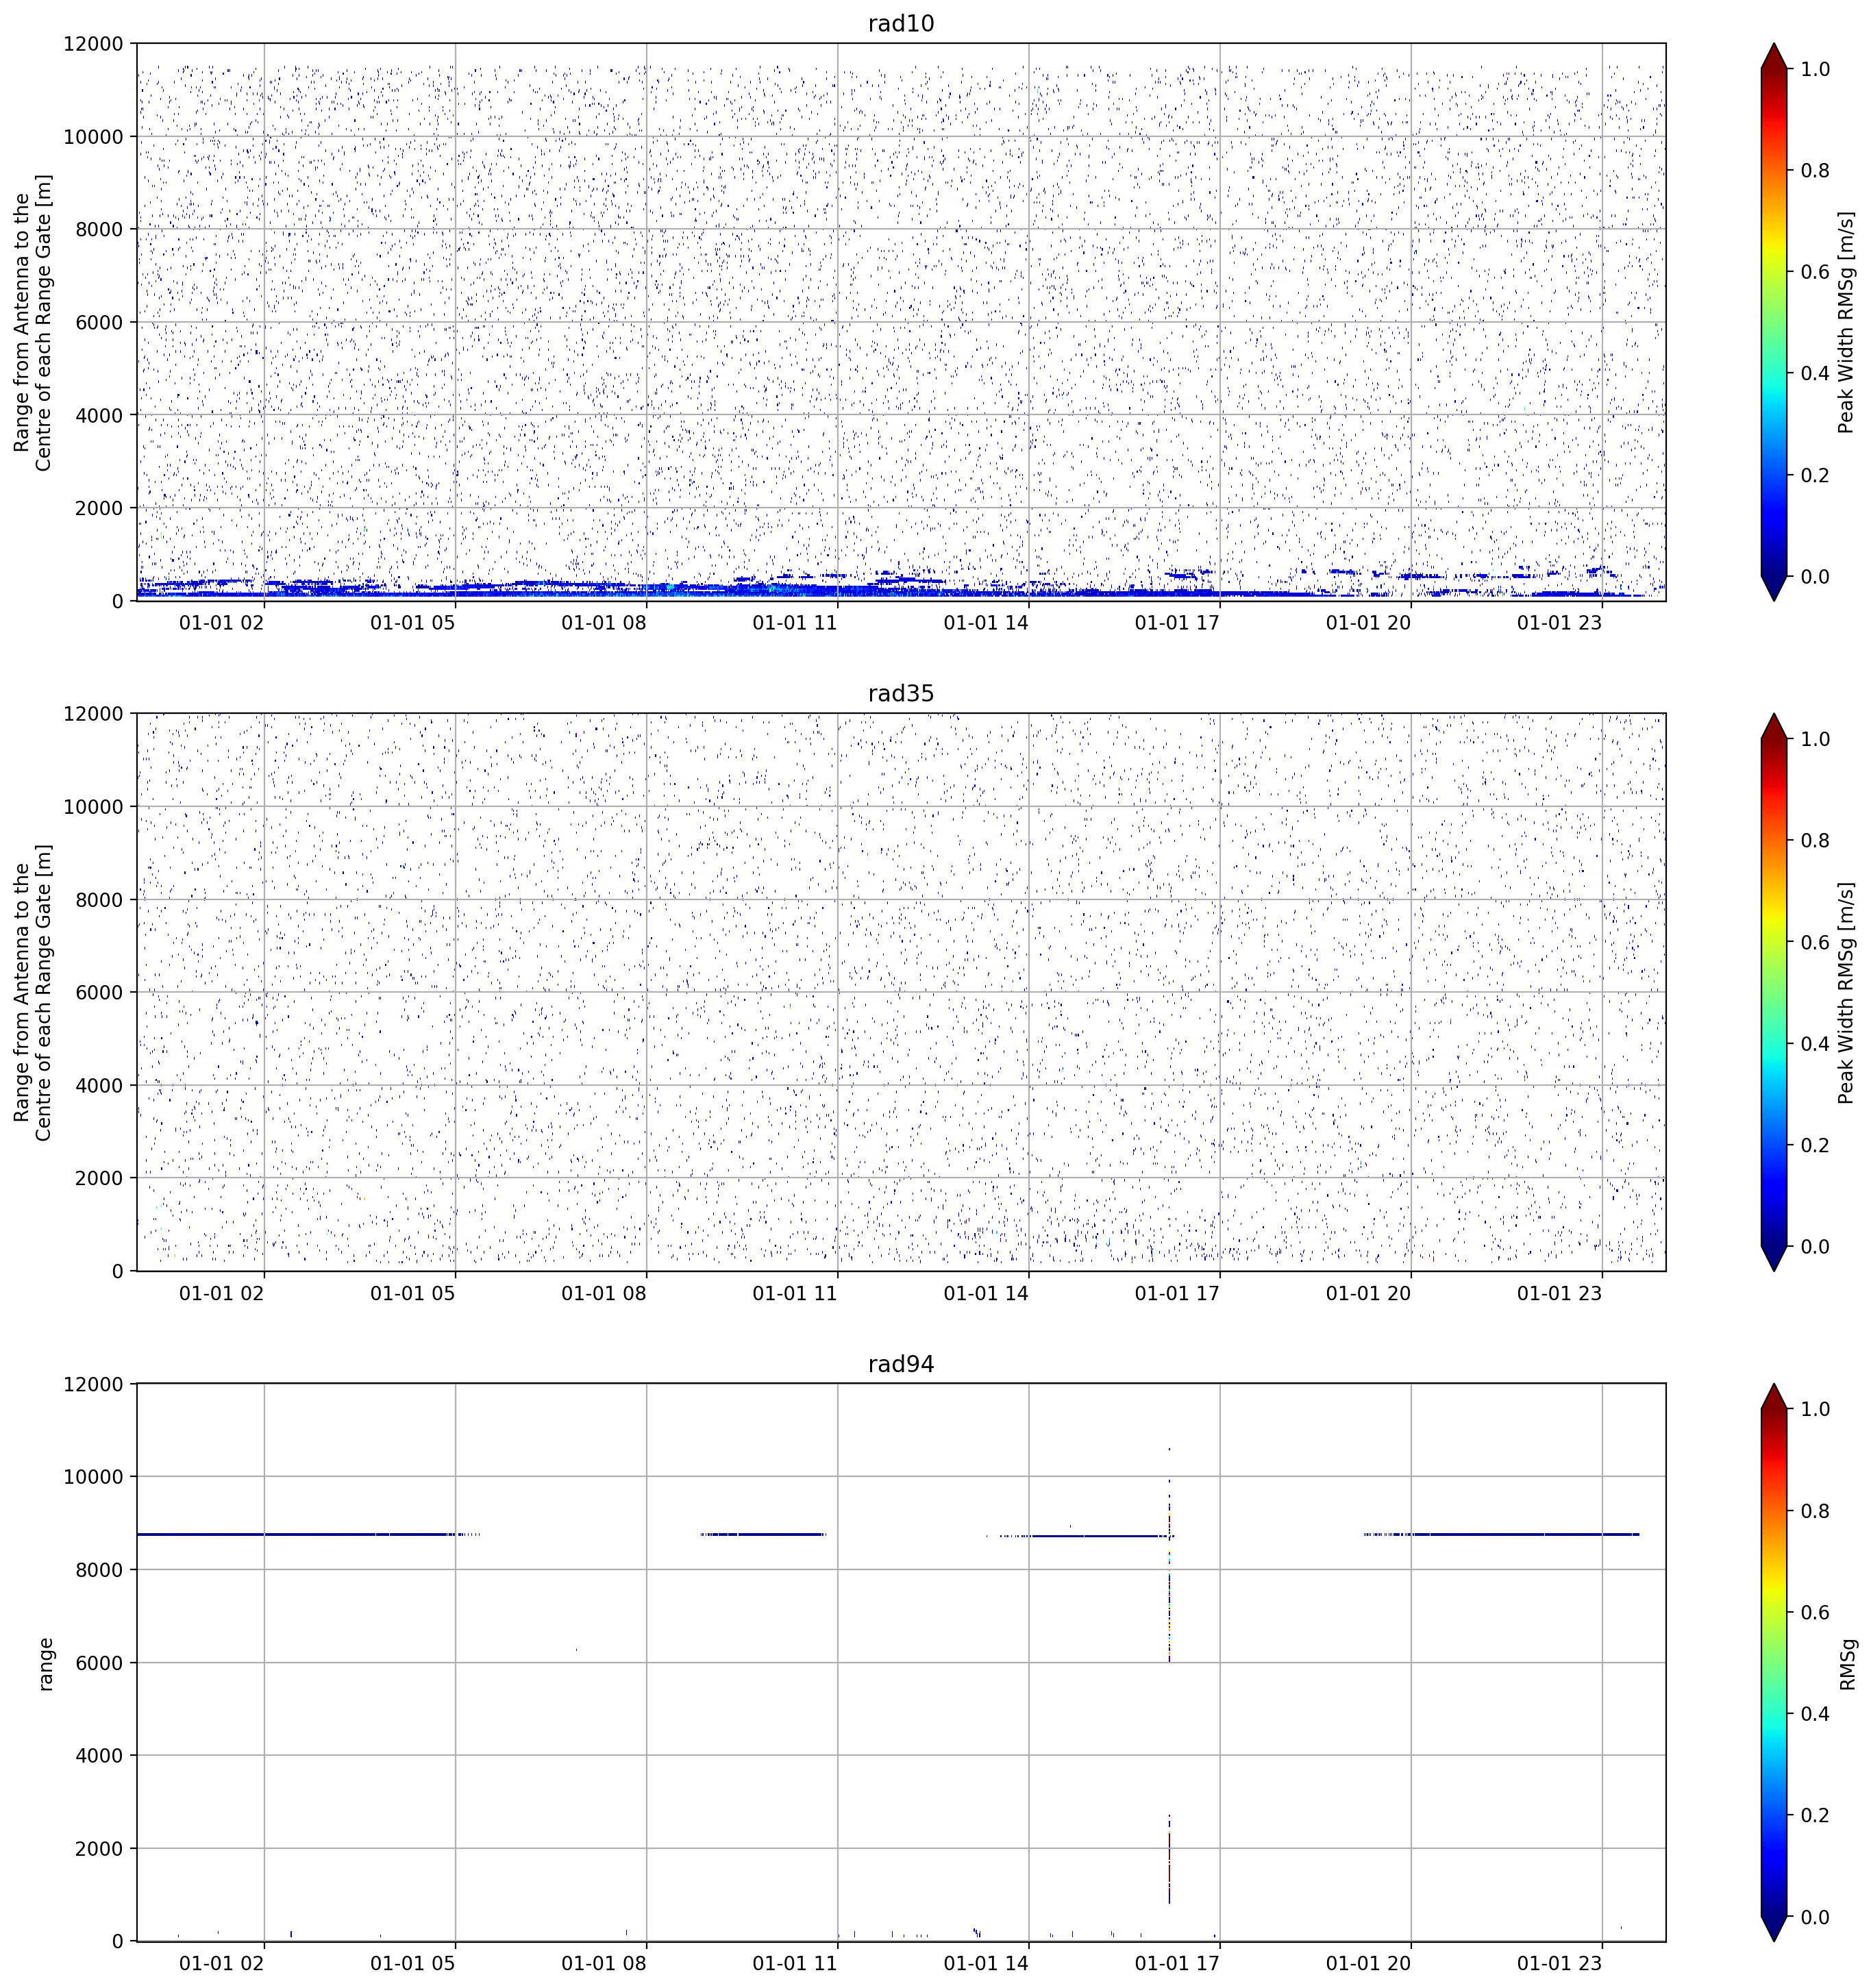Viewport: 1871px width, 1988px height.
Task: Click the 8000 y-tick on rad10
Action: tap(99, 230)
